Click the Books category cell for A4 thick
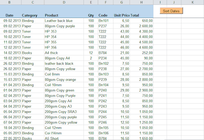 (33, 53)
